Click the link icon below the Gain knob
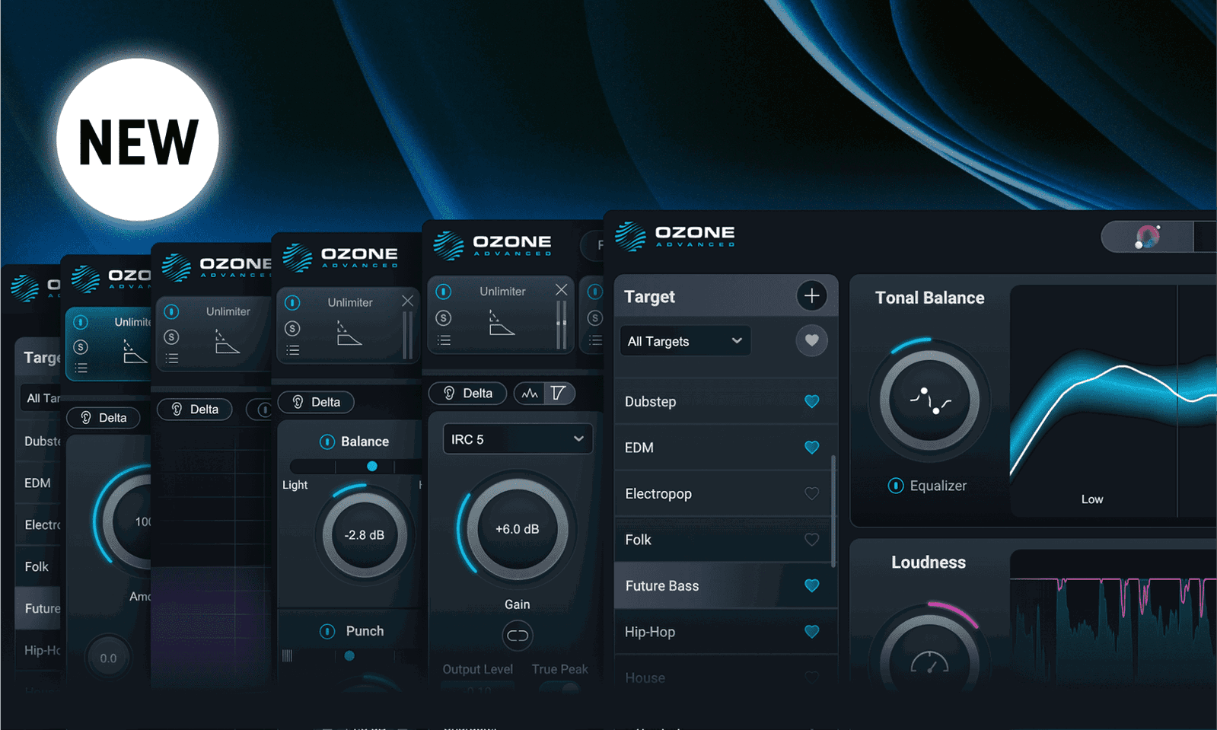The image size is (1217, 730). pyautogui.click(x=518, y=636)
